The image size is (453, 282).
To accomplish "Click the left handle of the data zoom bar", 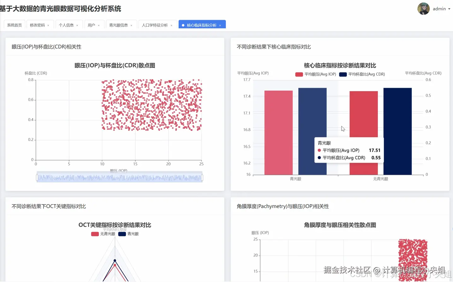I will tap(36, 177).
